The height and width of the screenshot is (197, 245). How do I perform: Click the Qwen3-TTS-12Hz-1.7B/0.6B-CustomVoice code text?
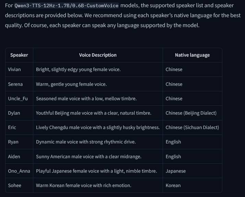pyautogui.click(x=67, y=5)
